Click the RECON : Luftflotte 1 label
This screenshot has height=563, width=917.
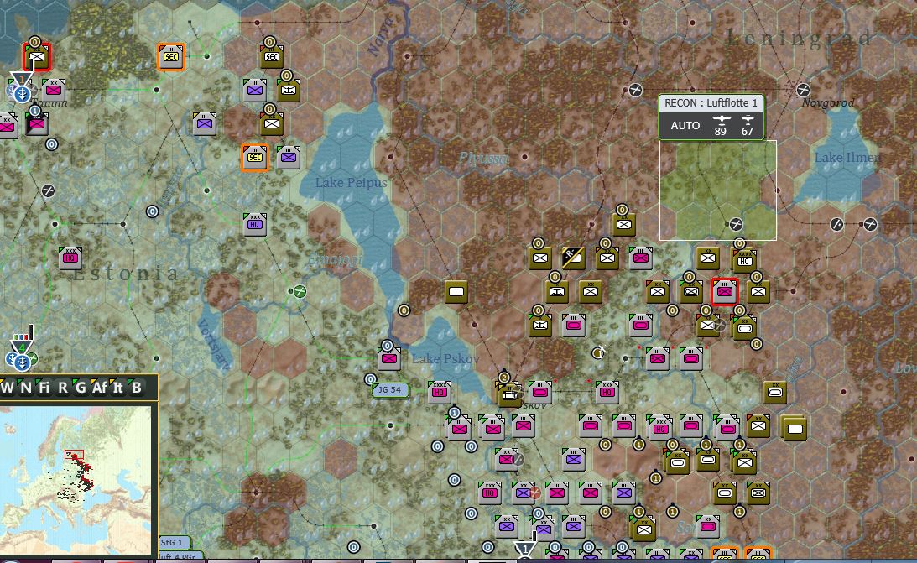tap(711, 103)
